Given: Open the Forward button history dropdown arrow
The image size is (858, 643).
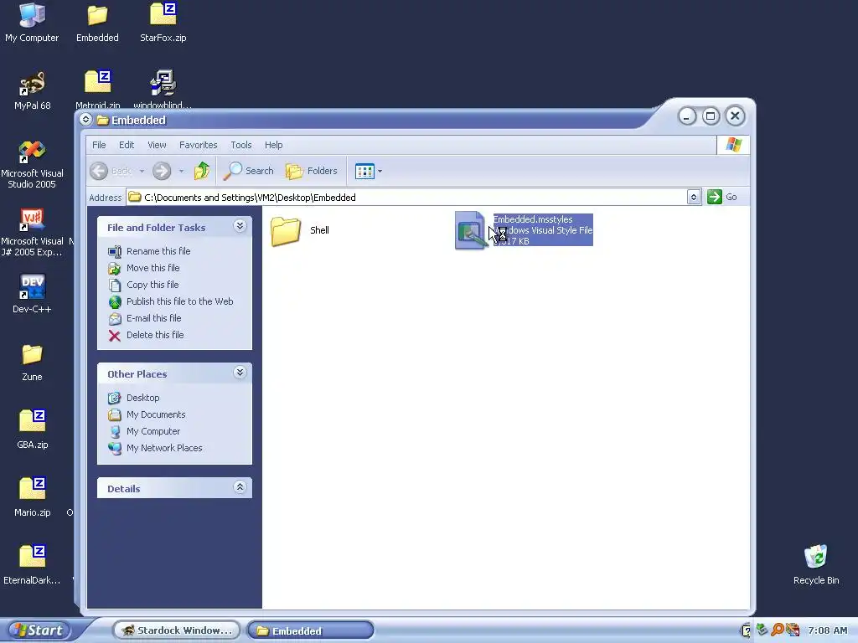Looking at the screenshot, I should (x=181, y=171).
